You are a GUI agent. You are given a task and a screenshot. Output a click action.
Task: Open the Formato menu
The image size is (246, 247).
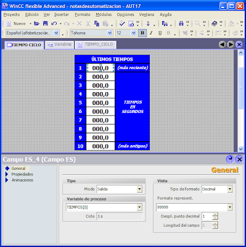pyautogui.click(x=83, y=15)
